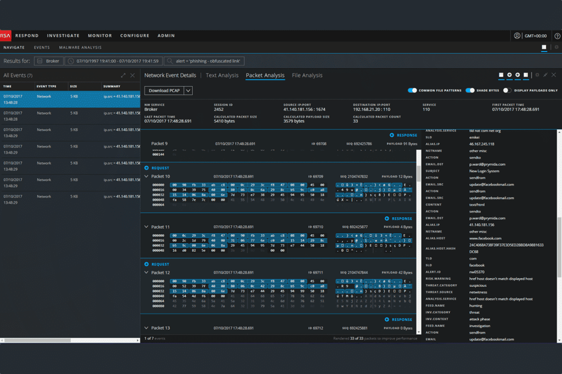Switch to the Text Analysis tab
The height and width of the screenshot is (374, 562).
pyautogui.click(x=222, y=76)
